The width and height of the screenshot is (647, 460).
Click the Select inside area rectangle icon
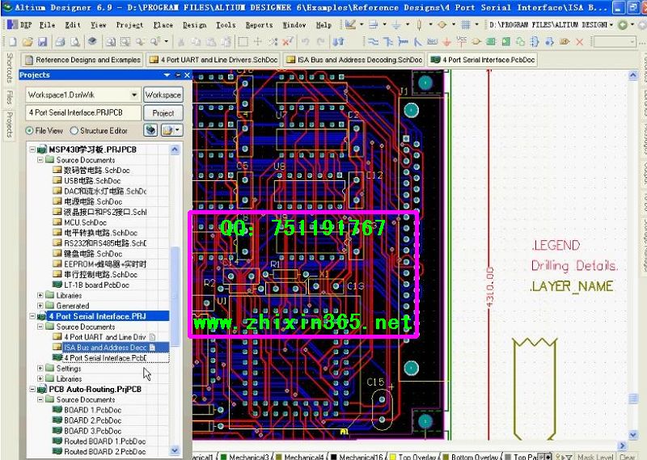(x=243, y=42)
